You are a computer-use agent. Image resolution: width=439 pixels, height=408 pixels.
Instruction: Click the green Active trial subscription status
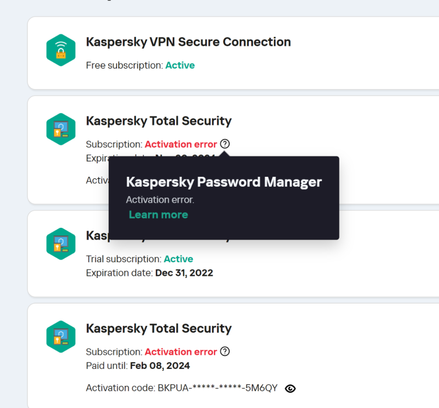178,259
